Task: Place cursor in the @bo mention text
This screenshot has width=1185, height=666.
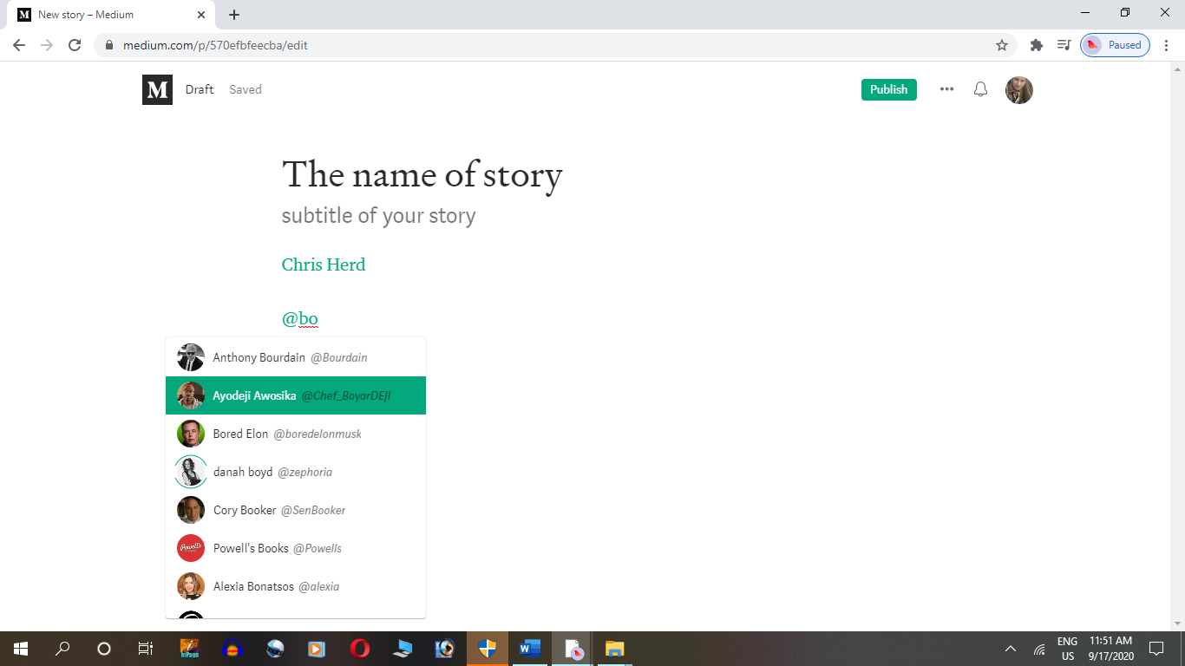Action: point(300,319)
